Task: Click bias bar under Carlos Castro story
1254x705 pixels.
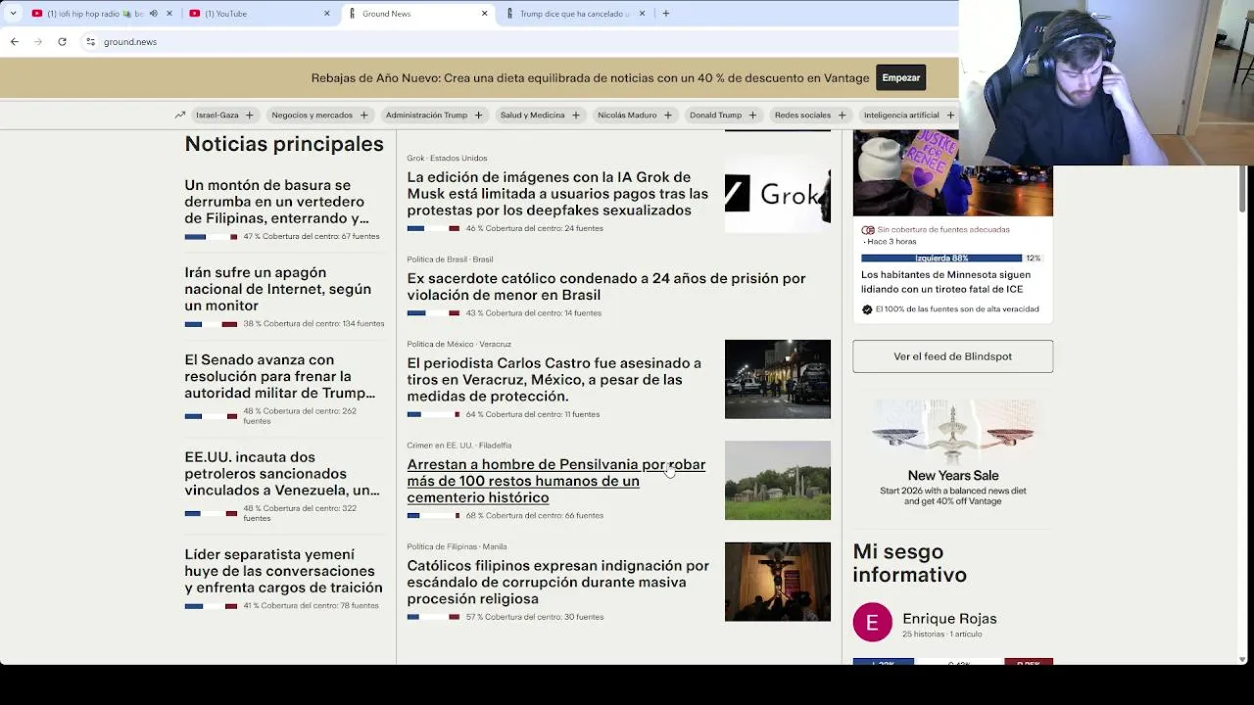Action: coord(433,414)
